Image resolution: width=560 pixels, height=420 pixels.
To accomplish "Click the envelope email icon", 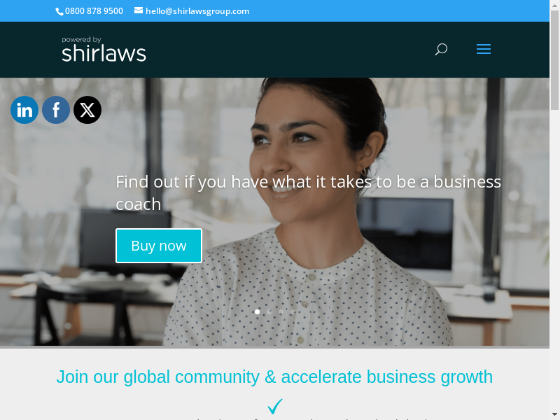I will 139,10.
